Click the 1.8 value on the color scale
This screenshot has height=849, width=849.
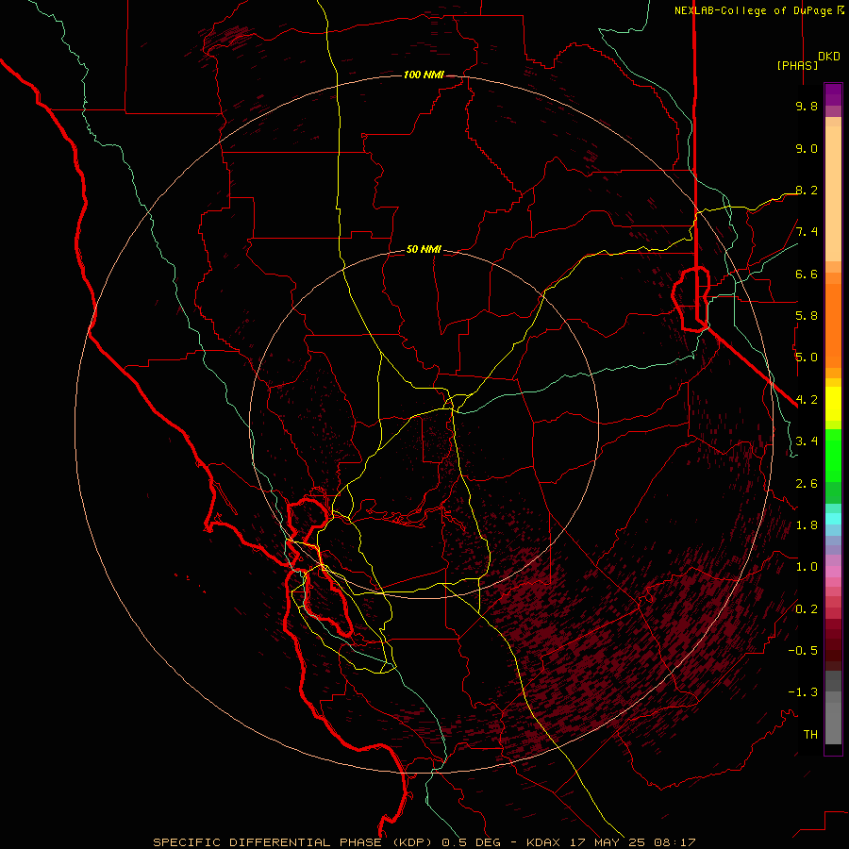[807, 525]
